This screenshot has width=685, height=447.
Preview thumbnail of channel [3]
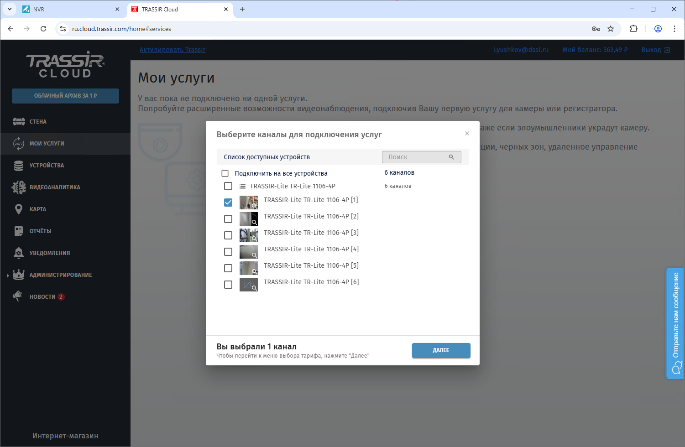pos(249,235)
